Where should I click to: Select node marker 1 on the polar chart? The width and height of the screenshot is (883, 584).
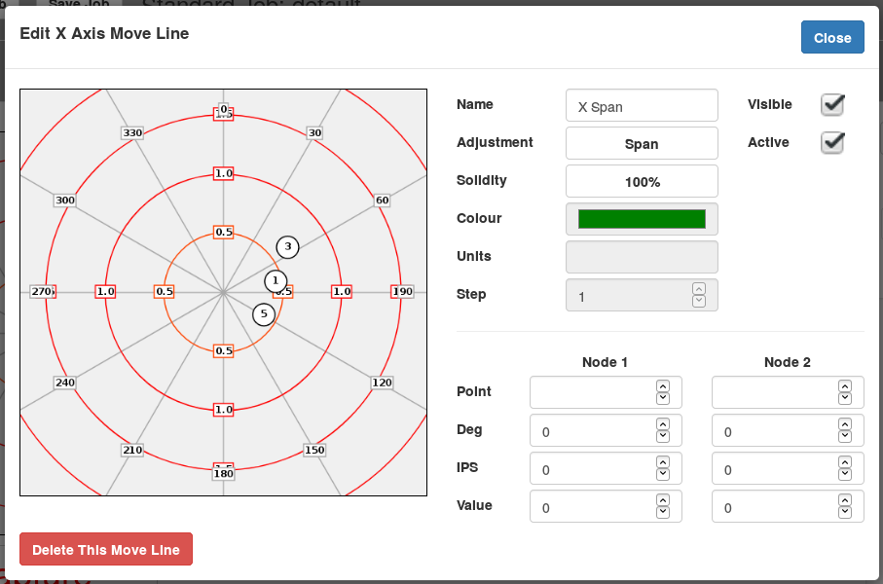coord(275,280)
